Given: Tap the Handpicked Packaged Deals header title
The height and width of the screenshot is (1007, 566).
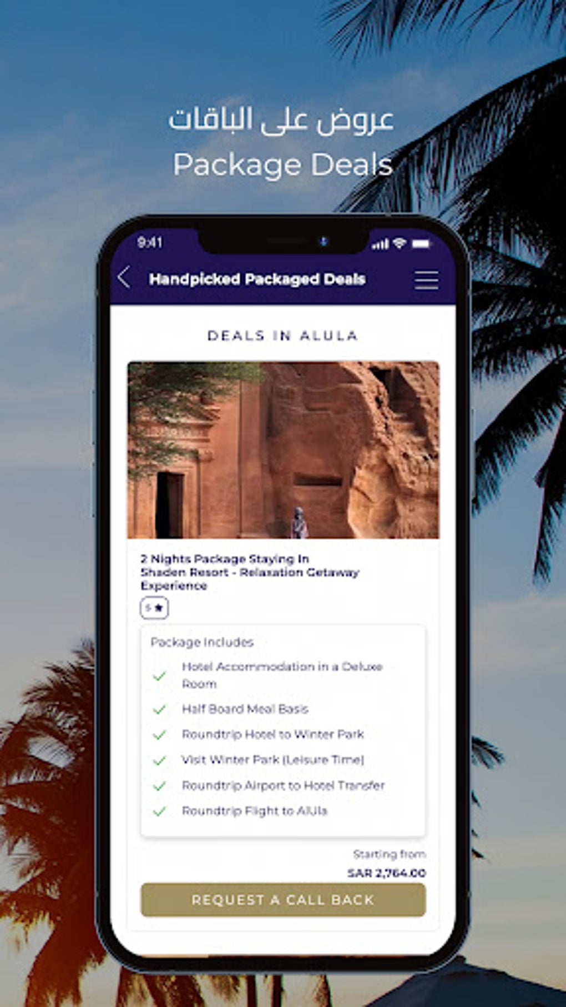Looking at the screenshot, I should 257,279.
